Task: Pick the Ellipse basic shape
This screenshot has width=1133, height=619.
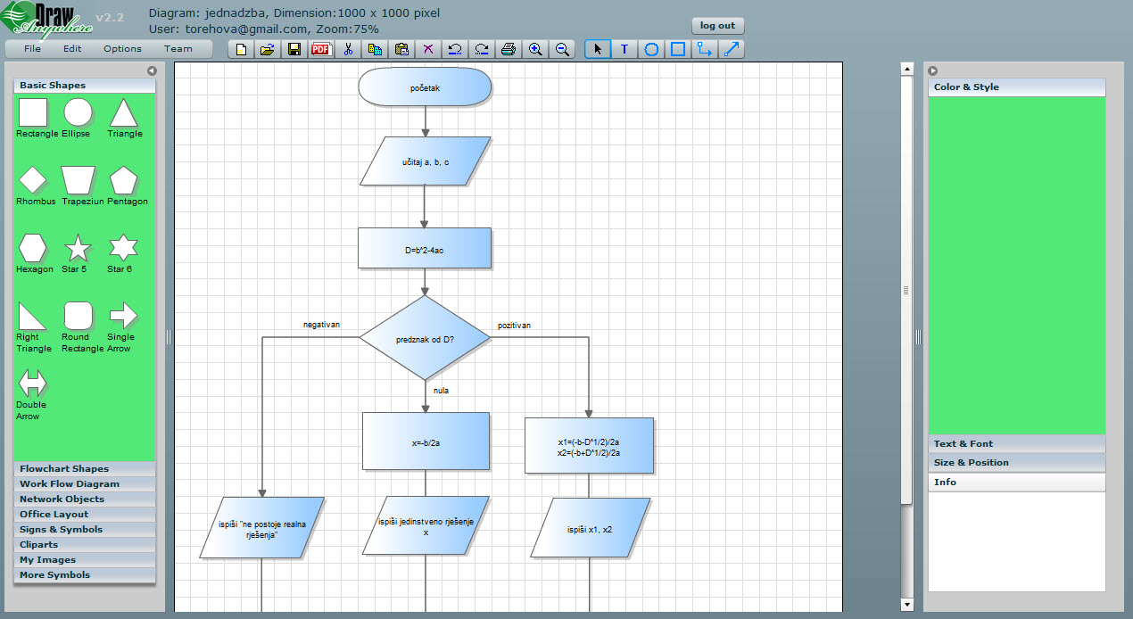Action: pyautogui.click(x=78, y=113)
